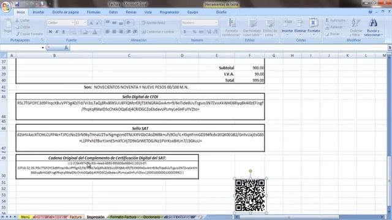Click Combinar y centrar button
392x220 pixels.
coord(159,32)
